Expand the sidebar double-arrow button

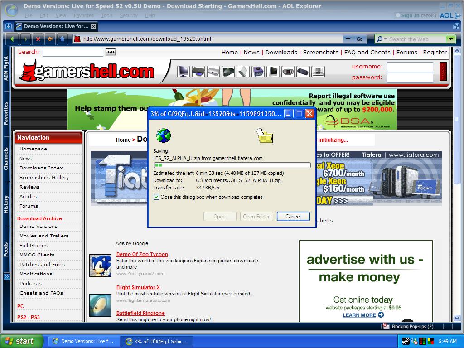point(6,277)
